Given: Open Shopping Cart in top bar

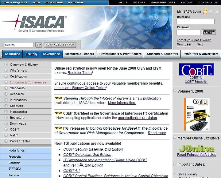Looking at the screenshot, I should coord(163,2).
